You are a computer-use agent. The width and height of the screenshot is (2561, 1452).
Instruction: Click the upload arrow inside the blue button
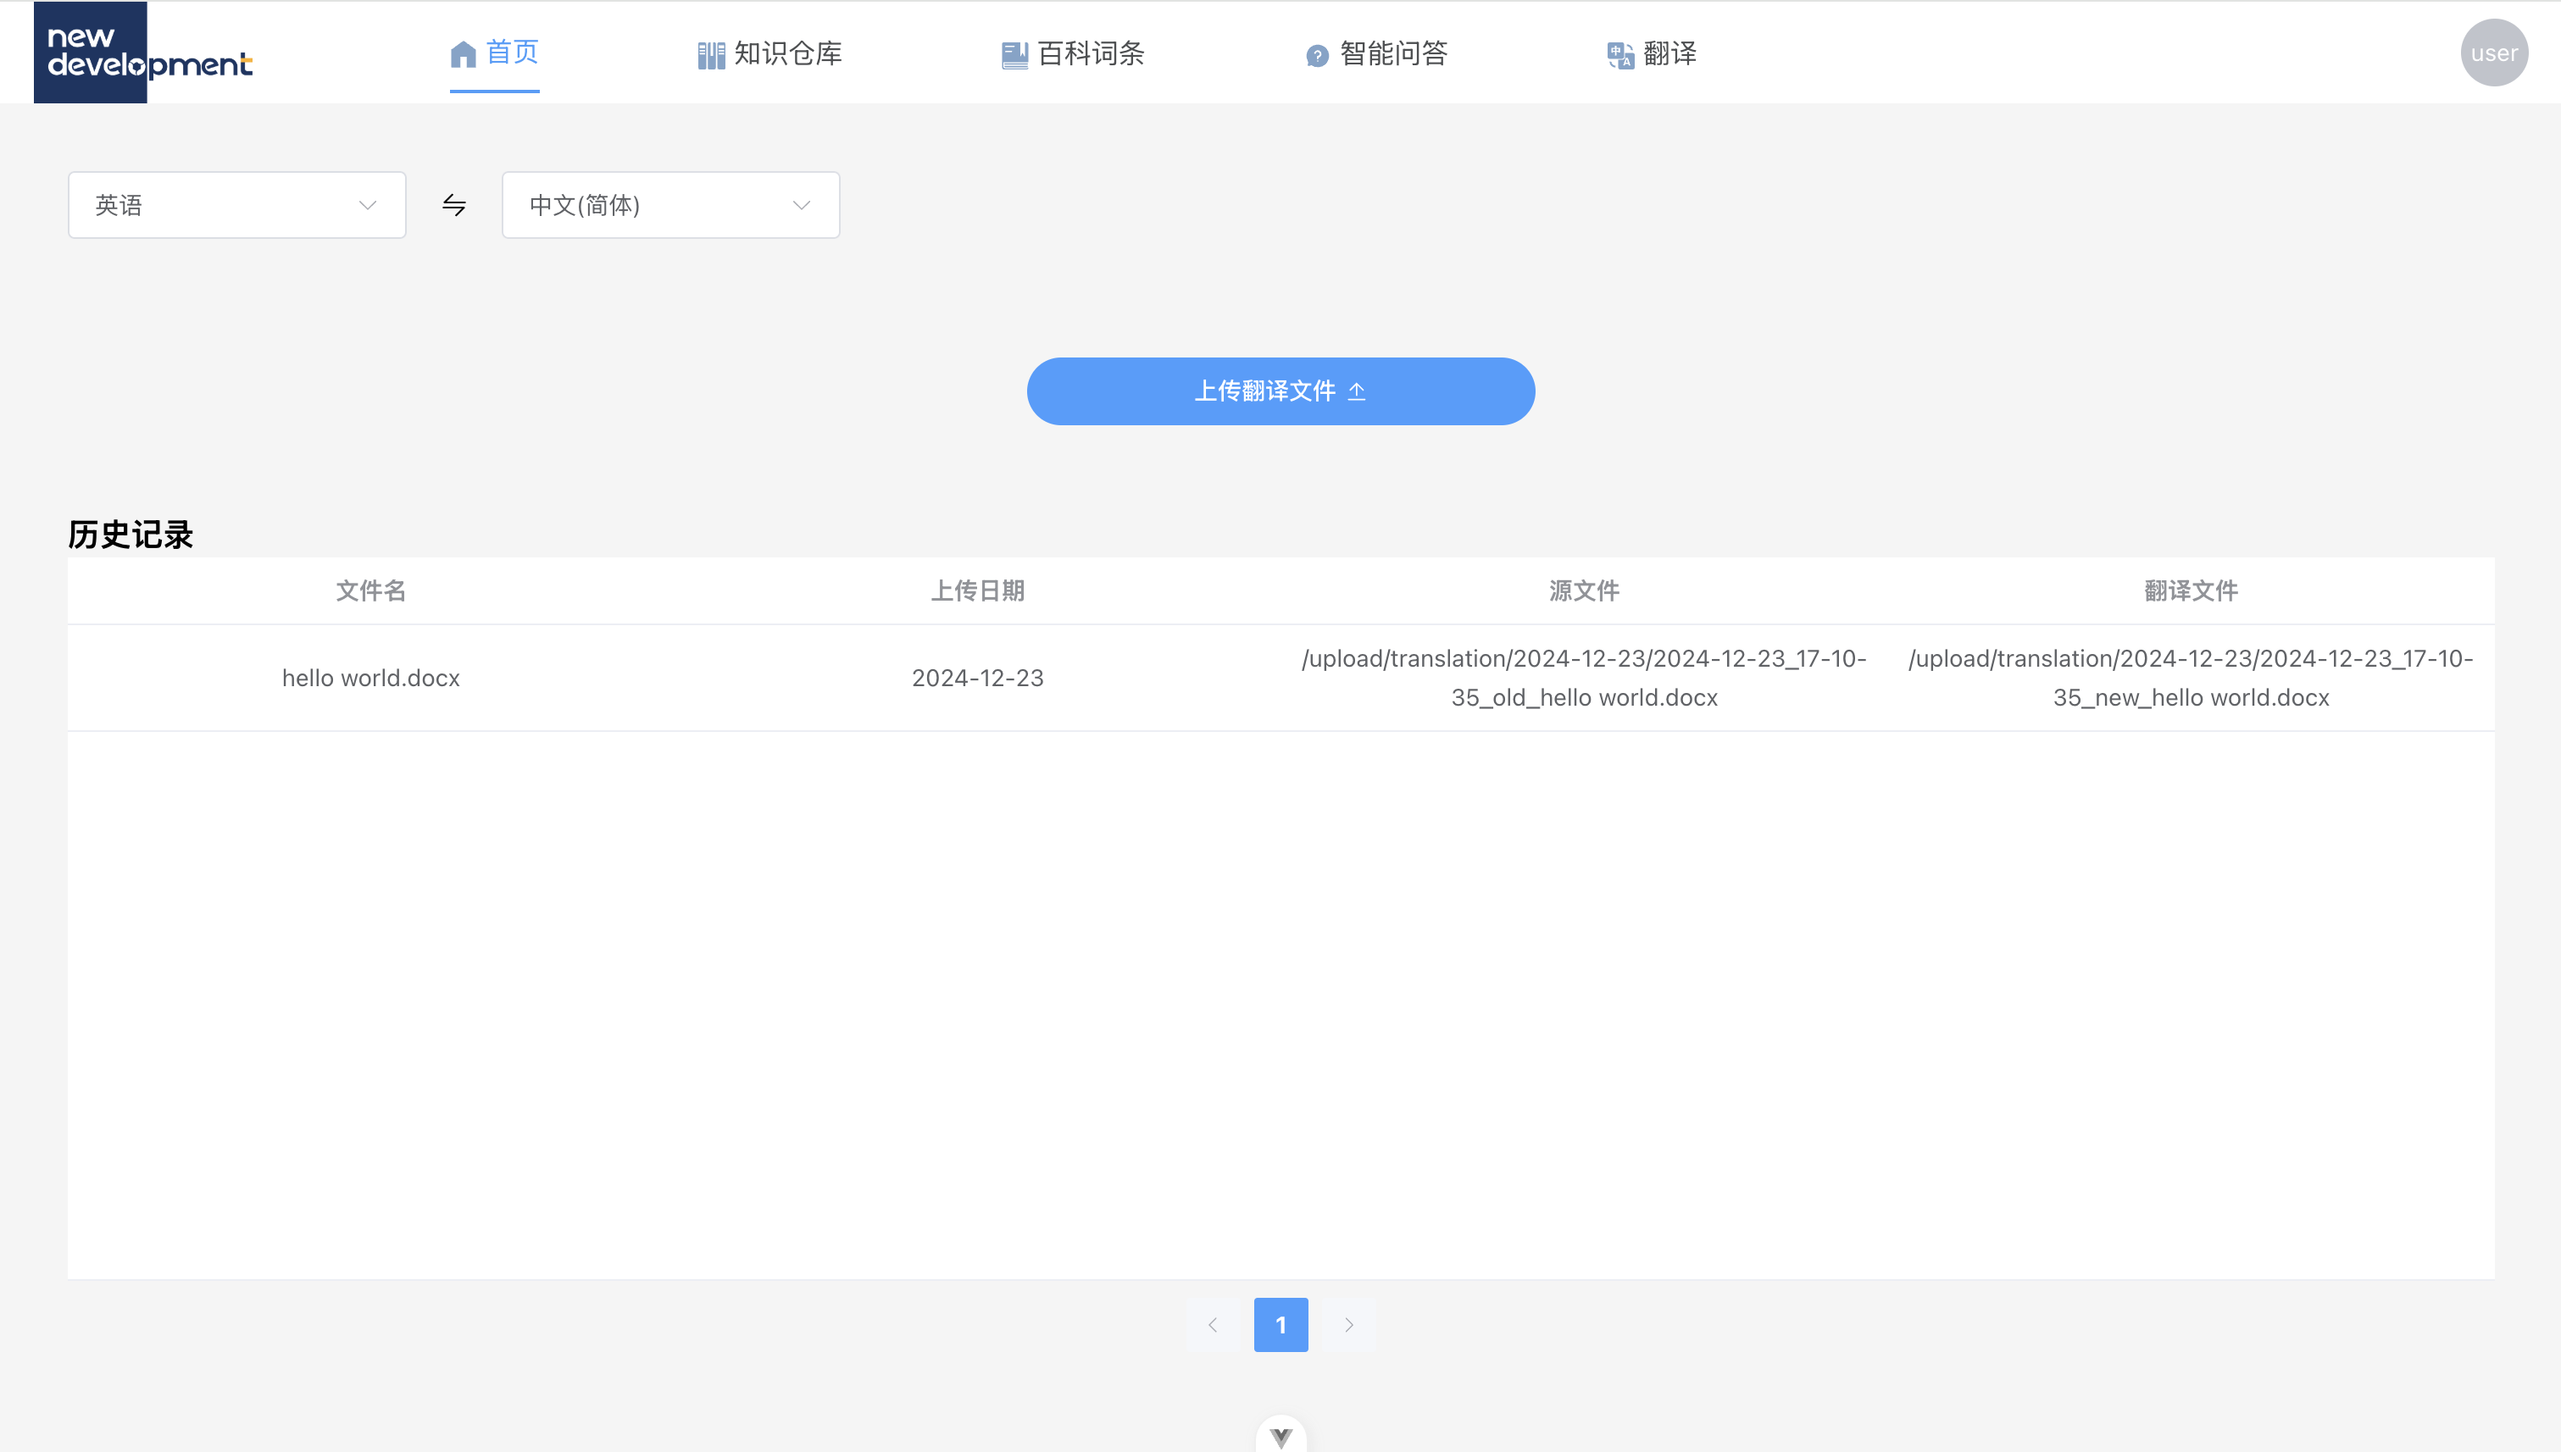(1358, 391)
